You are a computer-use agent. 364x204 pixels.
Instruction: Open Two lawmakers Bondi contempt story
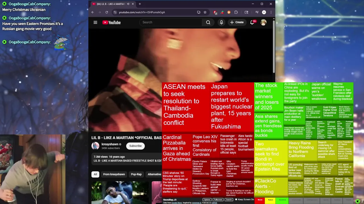[271, 158]
